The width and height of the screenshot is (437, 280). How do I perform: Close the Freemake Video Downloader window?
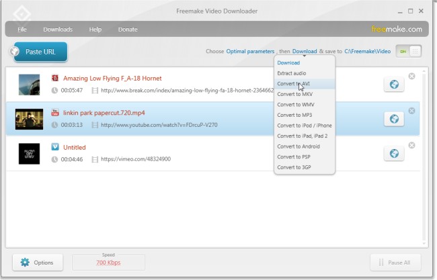421,11
